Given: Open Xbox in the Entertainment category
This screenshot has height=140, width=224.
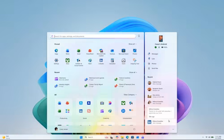Looking at the screenshot, I should pyautogui.click(x=123, y=103).
